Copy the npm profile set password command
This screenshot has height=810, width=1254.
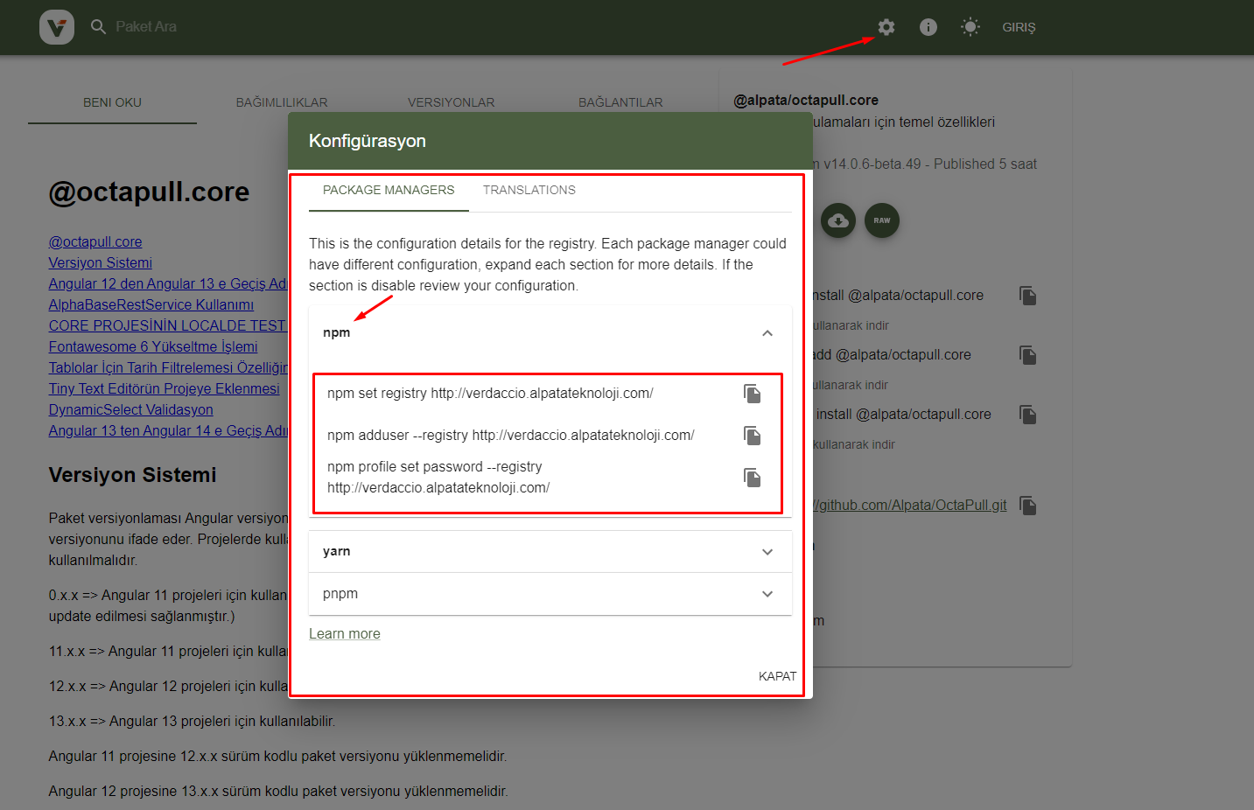[752, 478]
